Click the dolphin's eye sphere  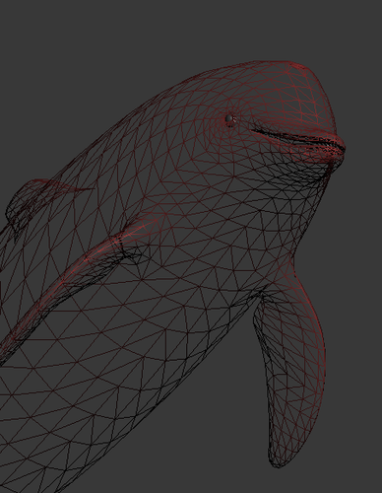point(229,118)
